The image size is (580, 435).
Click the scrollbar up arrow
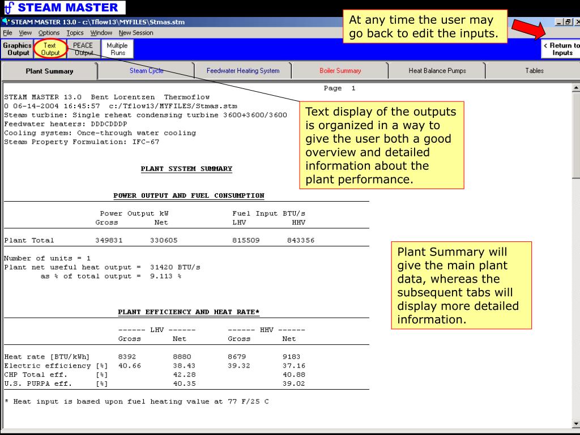coord(576,88)
